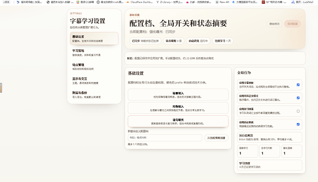The height and width of the screenshot is (182, 318).
Task: Click the 当前配置档 subtitle text
Action: 152,32
